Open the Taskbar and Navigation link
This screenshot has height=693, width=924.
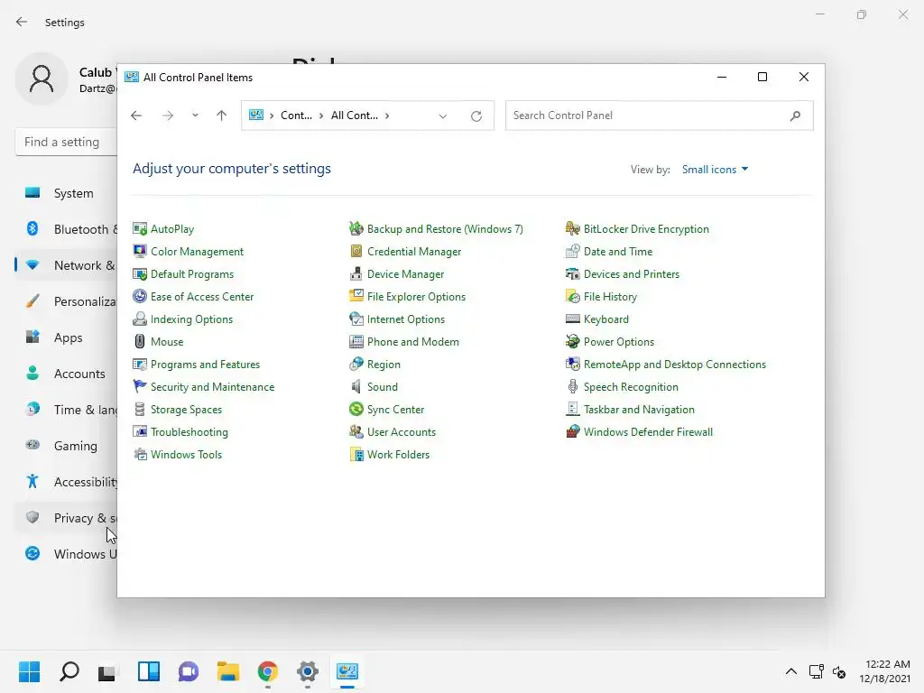point(639,409)
